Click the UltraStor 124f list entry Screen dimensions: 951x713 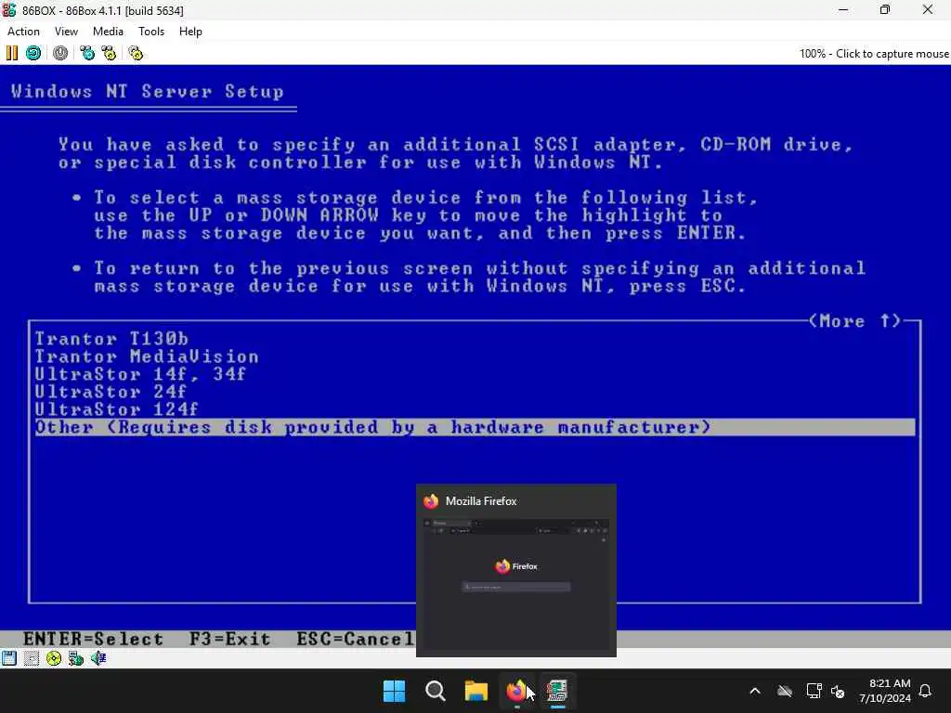[116, 409]
